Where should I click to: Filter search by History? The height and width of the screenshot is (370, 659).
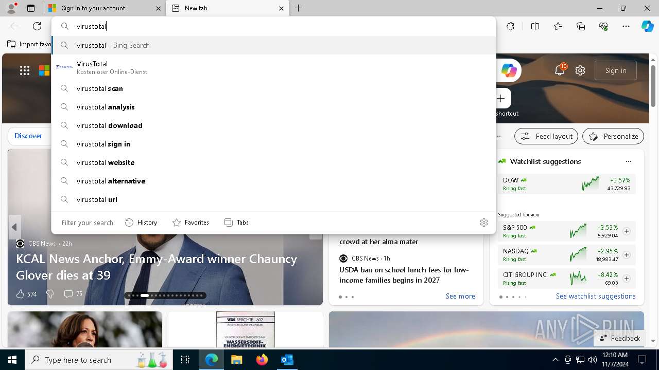[141, 223]
